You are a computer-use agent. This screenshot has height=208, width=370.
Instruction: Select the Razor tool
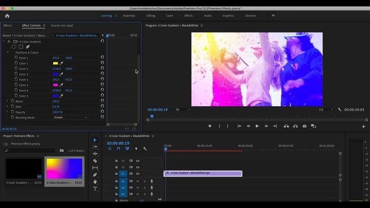tap(95, 161)
